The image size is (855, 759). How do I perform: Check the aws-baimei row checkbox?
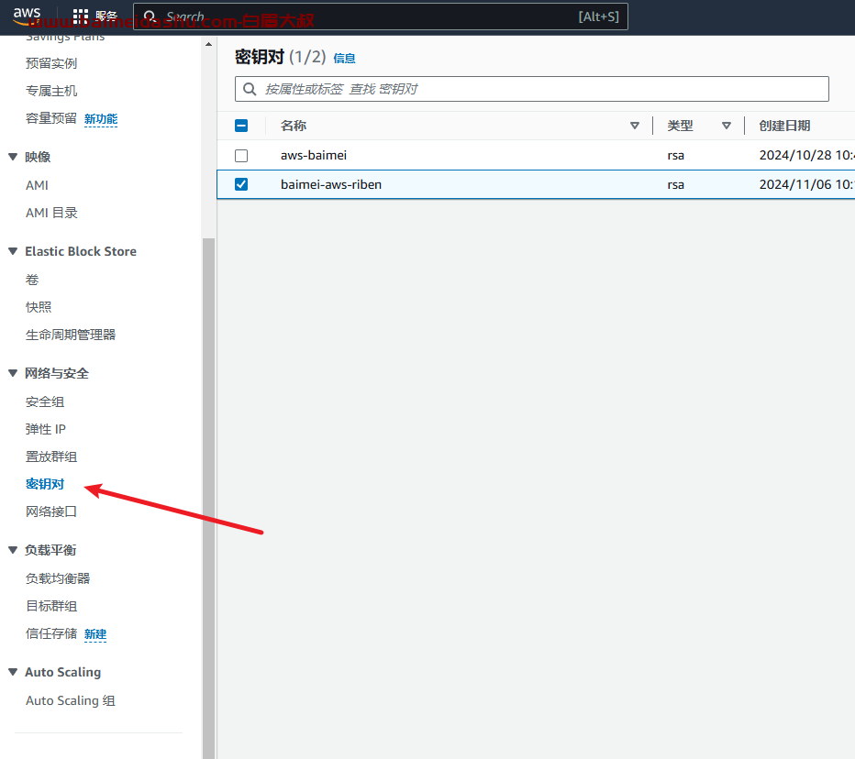[x=241, y=156]
